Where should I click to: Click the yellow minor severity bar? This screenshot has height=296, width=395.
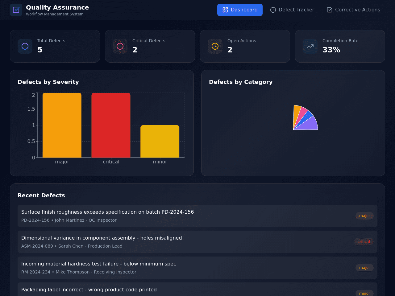coord(160,141)
